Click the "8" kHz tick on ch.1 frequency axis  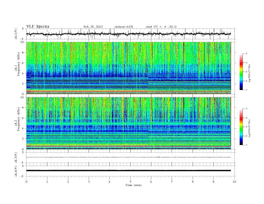[x=23, y=53]
